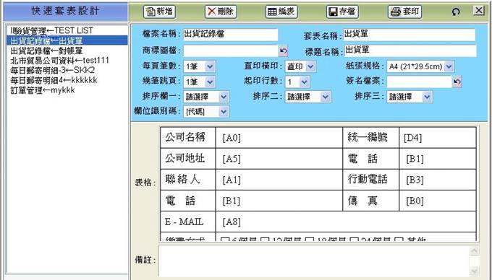Open the 紙張規格 A4 paper size dropdown
The image size is (492, 280).
coord(420,66)
